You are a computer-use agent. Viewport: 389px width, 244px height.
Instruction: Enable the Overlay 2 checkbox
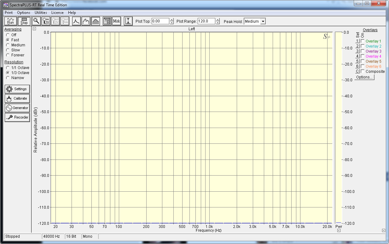click(x=363, y=46)
